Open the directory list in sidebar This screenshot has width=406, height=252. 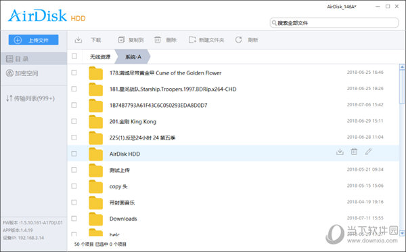tap(34, 58)
